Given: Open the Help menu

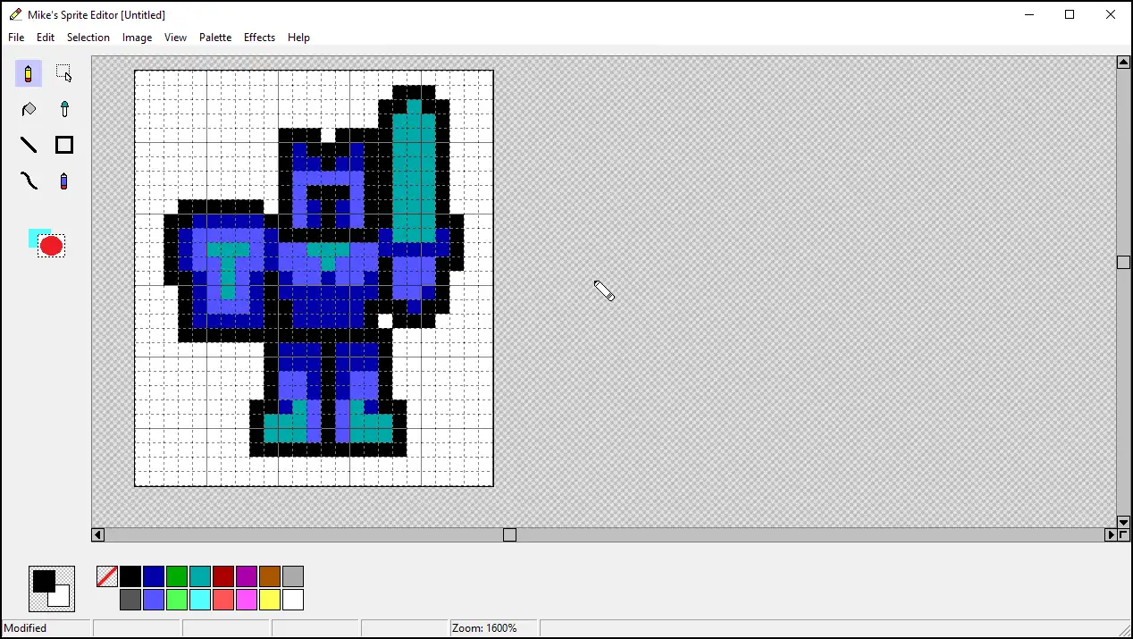Looking at the screenshot, I should (298, 38).
